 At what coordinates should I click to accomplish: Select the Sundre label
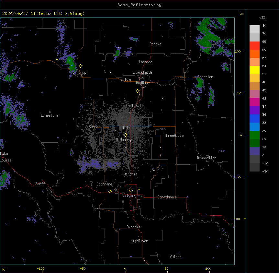(95, 127)
